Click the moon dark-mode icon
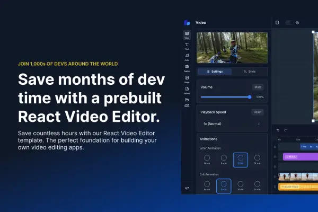Viewport: 318px width, 212px height. coord(297,22)
